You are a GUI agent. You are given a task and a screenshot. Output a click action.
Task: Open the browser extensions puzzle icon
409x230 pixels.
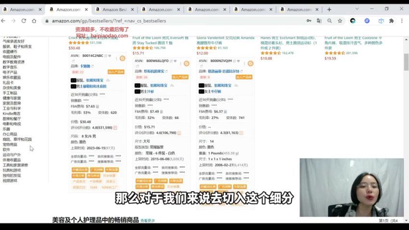392,21
